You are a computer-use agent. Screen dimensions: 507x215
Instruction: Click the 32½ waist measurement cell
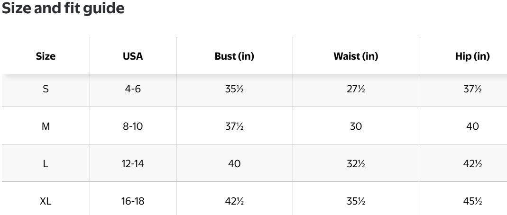356,164
